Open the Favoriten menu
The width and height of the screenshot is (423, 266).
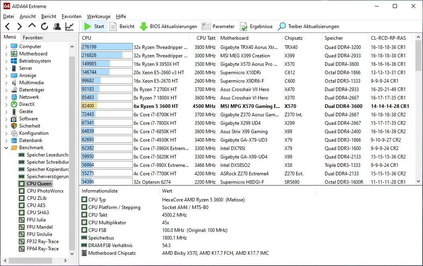click(71, 16)
